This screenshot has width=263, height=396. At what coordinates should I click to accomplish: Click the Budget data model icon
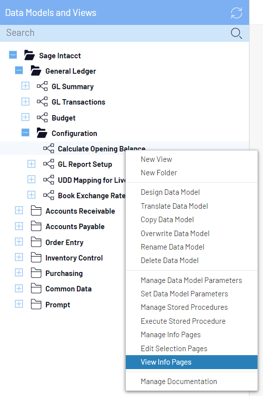(x=42, y=118)
